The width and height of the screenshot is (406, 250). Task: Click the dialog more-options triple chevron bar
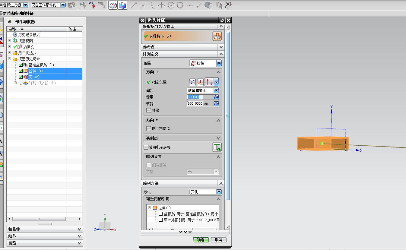pos(185,232)
